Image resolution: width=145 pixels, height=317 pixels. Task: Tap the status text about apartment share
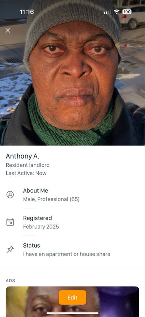pos(67,254)
